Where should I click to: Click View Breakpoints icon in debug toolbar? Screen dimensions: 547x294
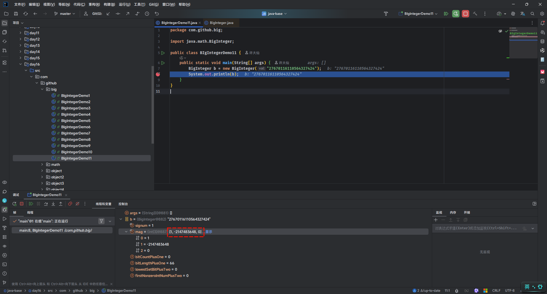point(70,204)
